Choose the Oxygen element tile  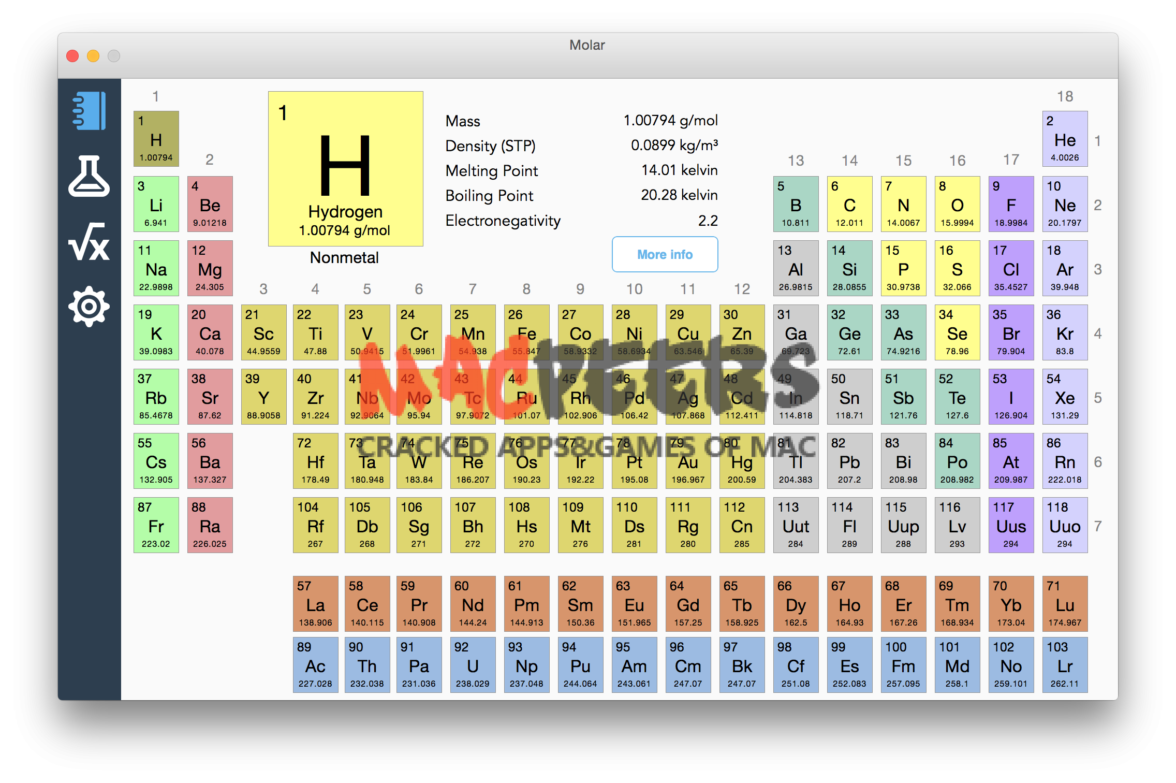(957, 204)
